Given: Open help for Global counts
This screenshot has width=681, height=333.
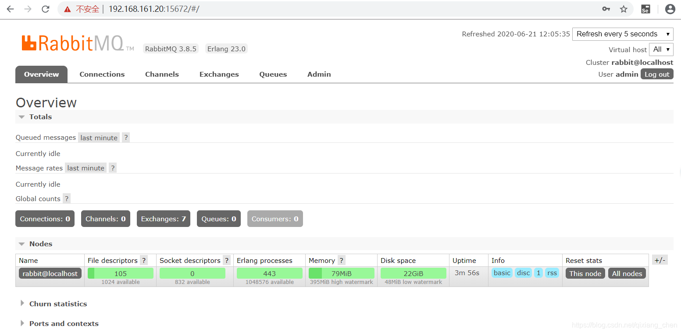Looking at the screenshot, I should pyautogui.click(x=67, y=198).
